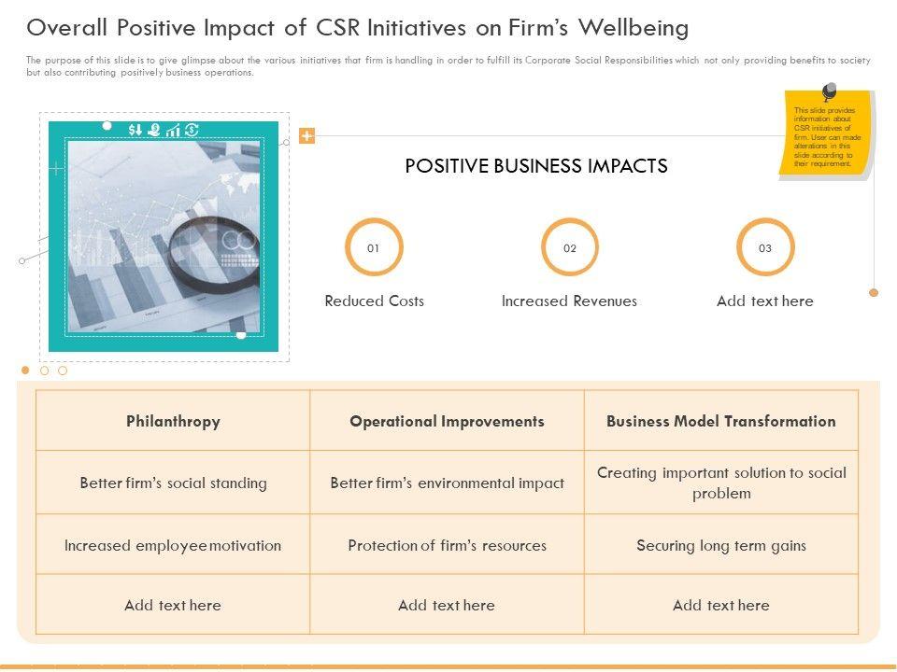Click the Securing long term gains cell
This screenshot has width=897, height=672.
pos(720,545)
